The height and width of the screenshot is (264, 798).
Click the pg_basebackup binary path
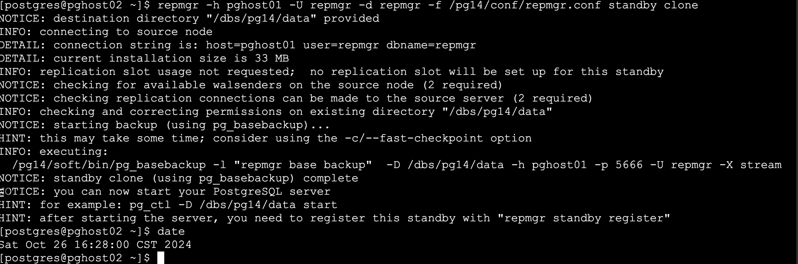tap(109, 165)
